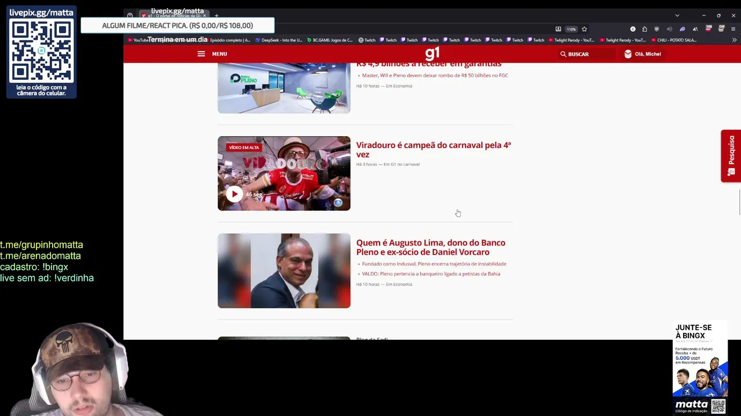Open the g1 hamburger MENU
The height and width of the screenshot is (416, 741).
click(212, 54)
